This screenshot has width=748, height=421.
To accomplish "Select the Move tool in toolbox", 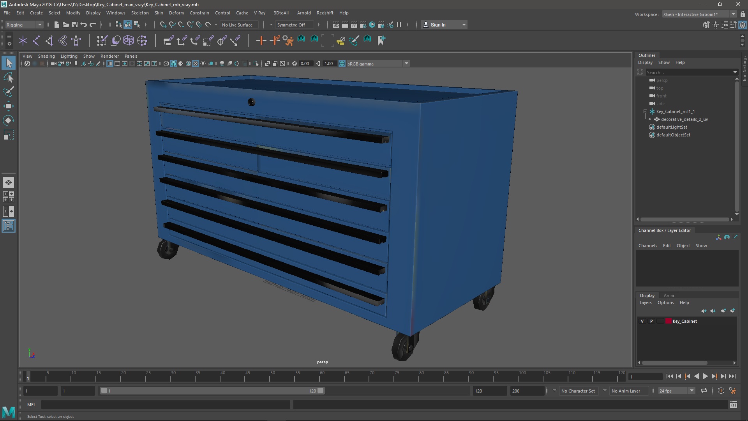I will pyautogui.click(x=9, y=106).
